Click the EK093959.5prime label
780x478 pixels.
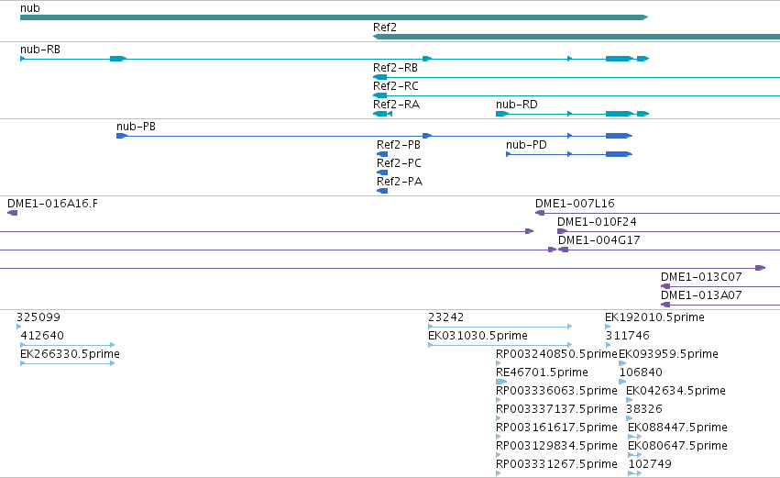pyautogui.click(x=668, y=354)
